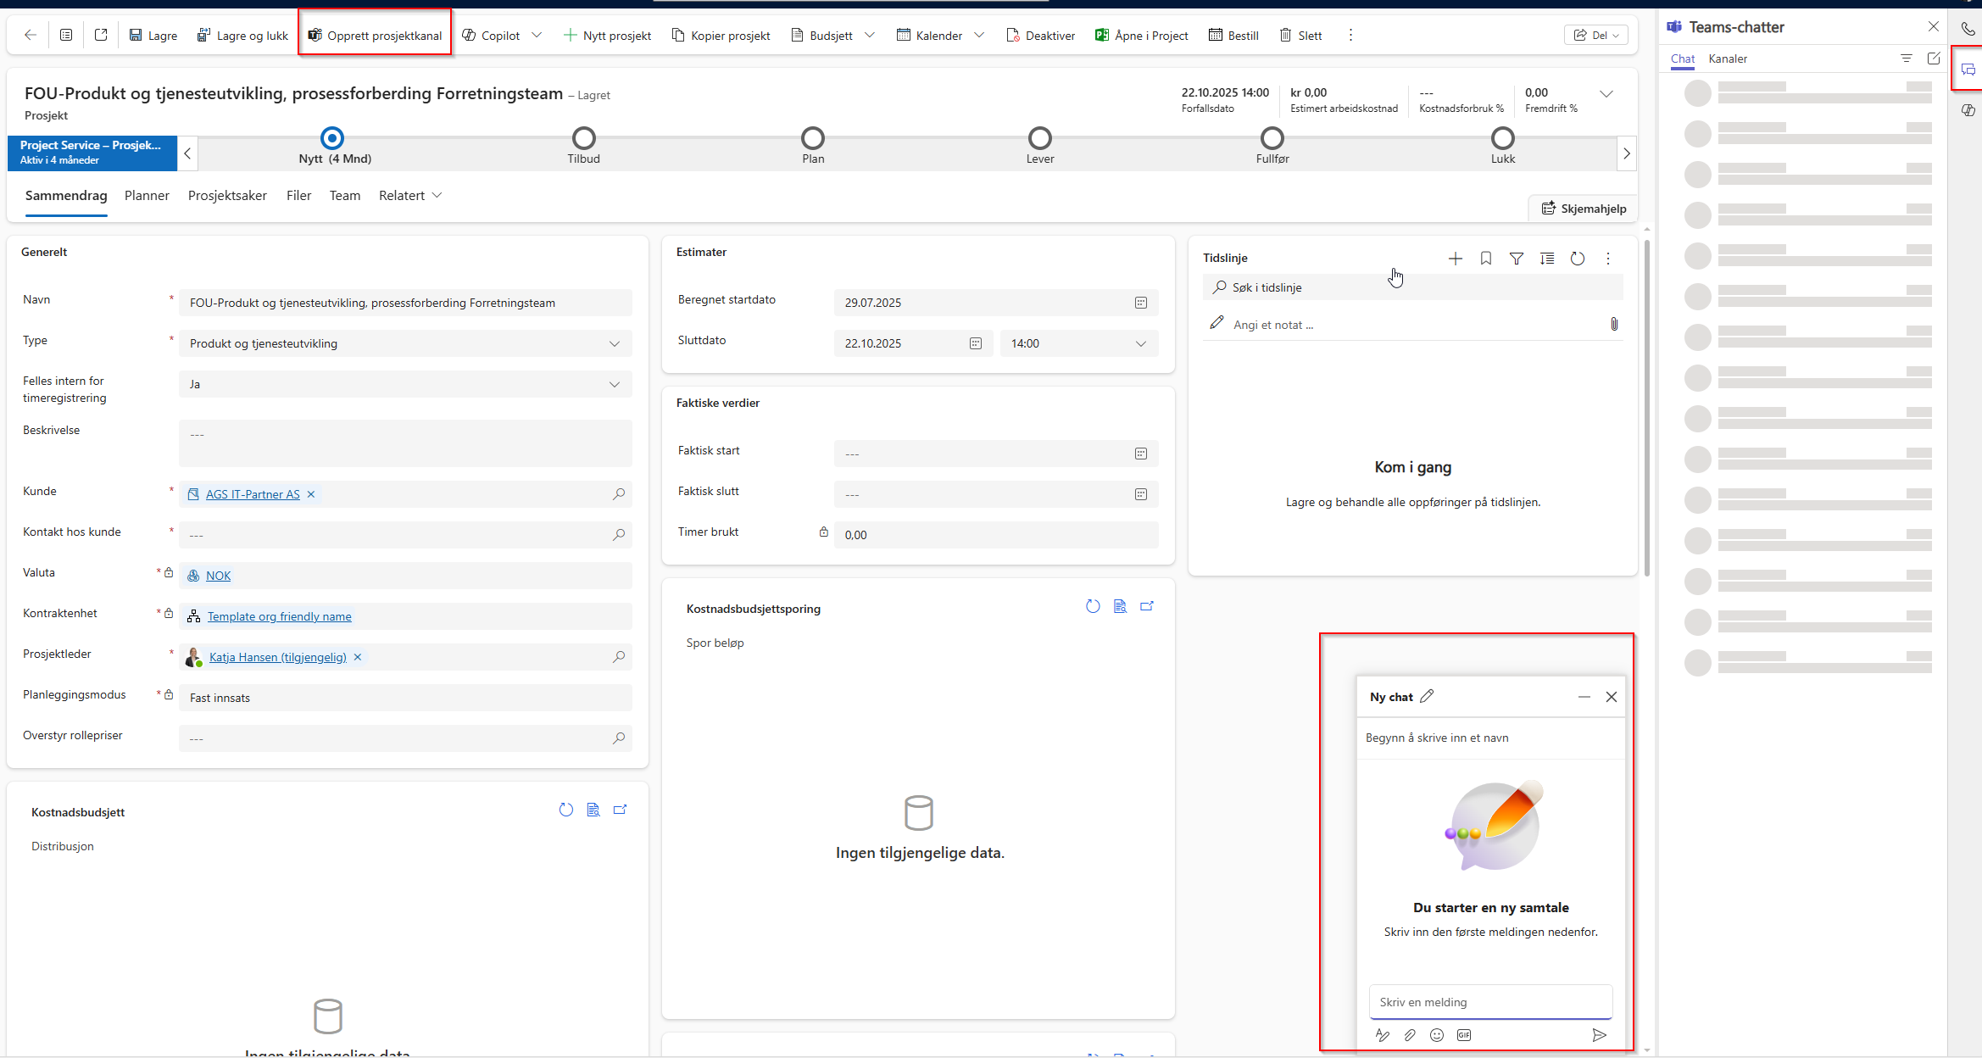
Task: Select the Lukk stage circle
Action: (x=1502, y=138)
